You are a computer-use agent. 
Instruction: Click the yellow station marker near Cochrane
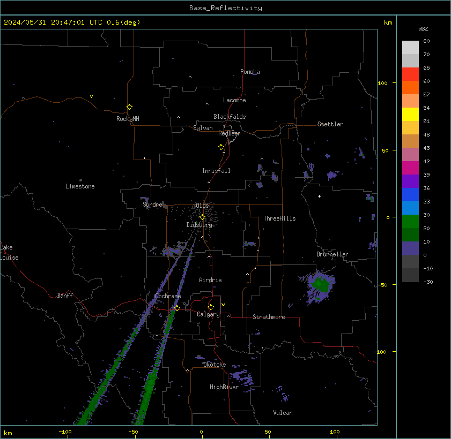point(177,308)
